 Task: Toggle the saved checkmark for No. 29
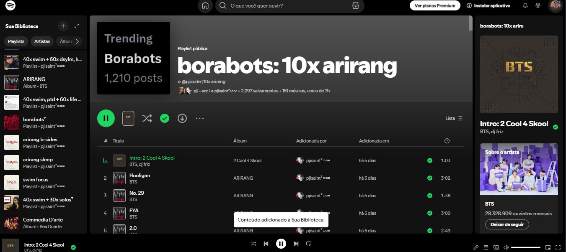point(429,196)
